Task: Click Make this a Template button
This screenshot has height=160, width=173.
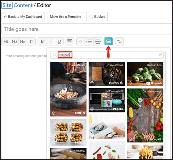Action: pyautogui.click(x=65, y=17)
